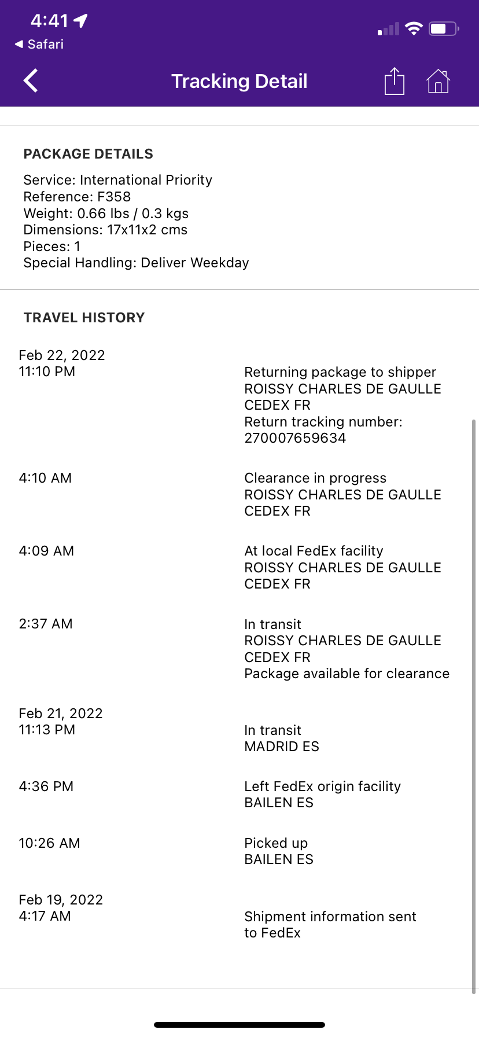The height and width of the screenshot is (1037, 479).
Task: Tap the Tracking Detail title
Action: click(x=239, y=81)
